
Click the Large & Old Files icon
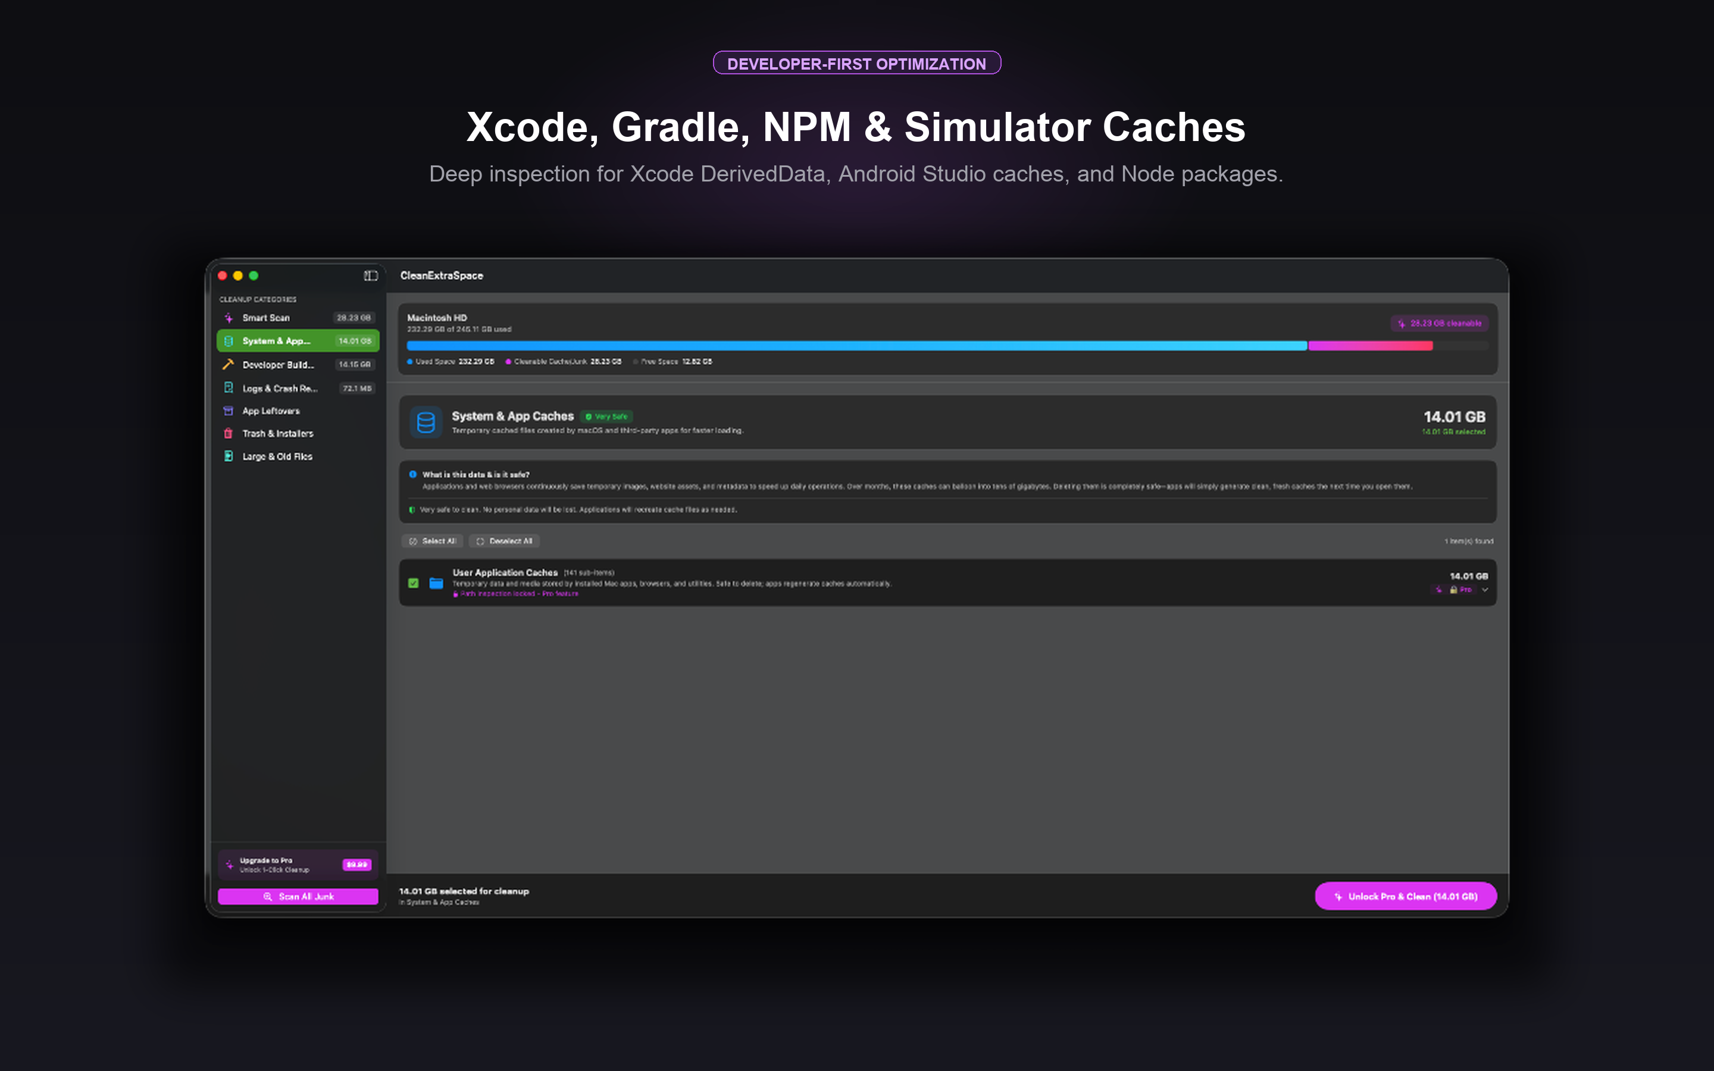click(x=229, y=456)
